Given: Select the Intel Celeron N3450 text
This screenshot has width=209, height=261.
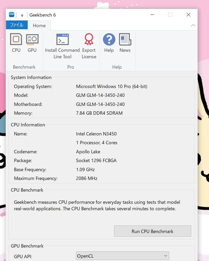Looking at the screenshot, I should [96, 134].
